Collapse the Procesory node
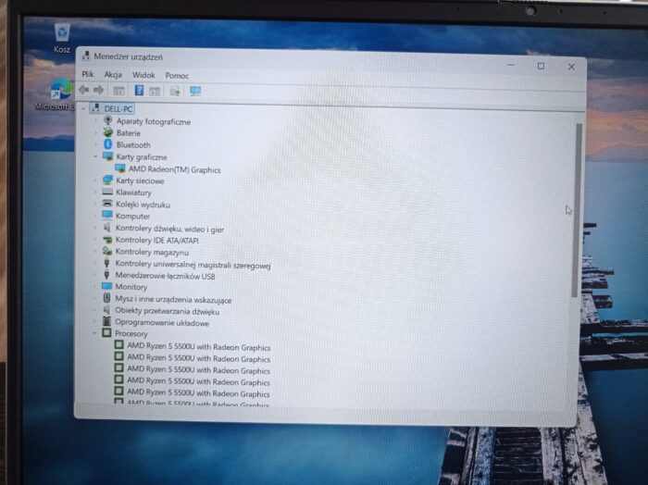The image size is (648, 485). coord(94,333)
